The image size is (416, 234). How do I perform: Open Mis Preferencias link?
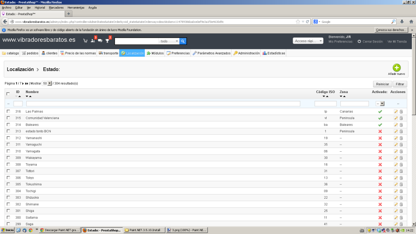340,42
